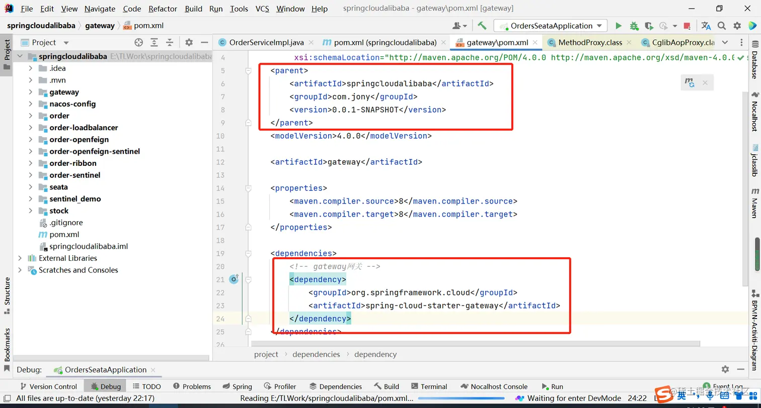Start debugging with the bug icon
The image size is (761, 408).
pos(634,26)
